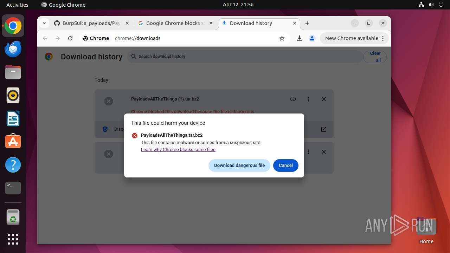Open the downloads toolbar icon
450x253 pixels.
click(300, 38)
